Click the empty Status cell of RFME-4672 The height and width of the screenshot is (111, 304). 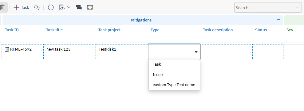point(268,52)
